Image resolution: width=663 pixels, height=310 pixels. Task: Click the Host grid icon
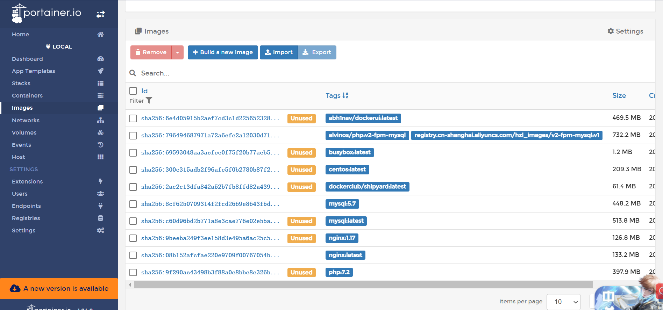coord(100,157)
